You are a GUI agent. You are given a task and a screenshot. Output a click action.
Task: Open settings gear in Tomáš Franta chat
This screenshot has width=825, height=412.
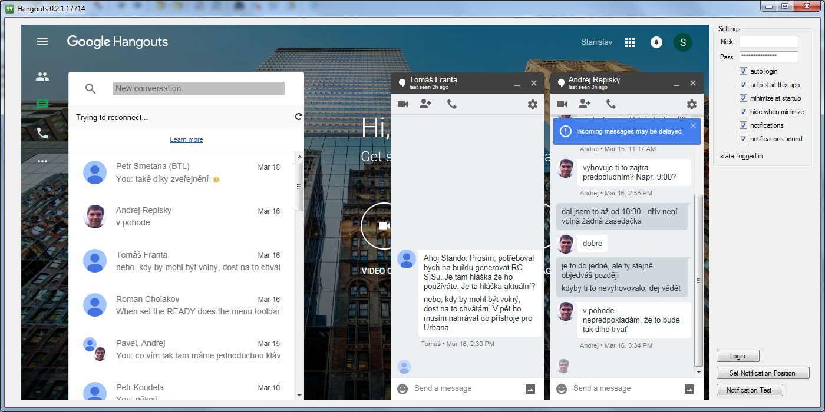[x=533, y=104]
